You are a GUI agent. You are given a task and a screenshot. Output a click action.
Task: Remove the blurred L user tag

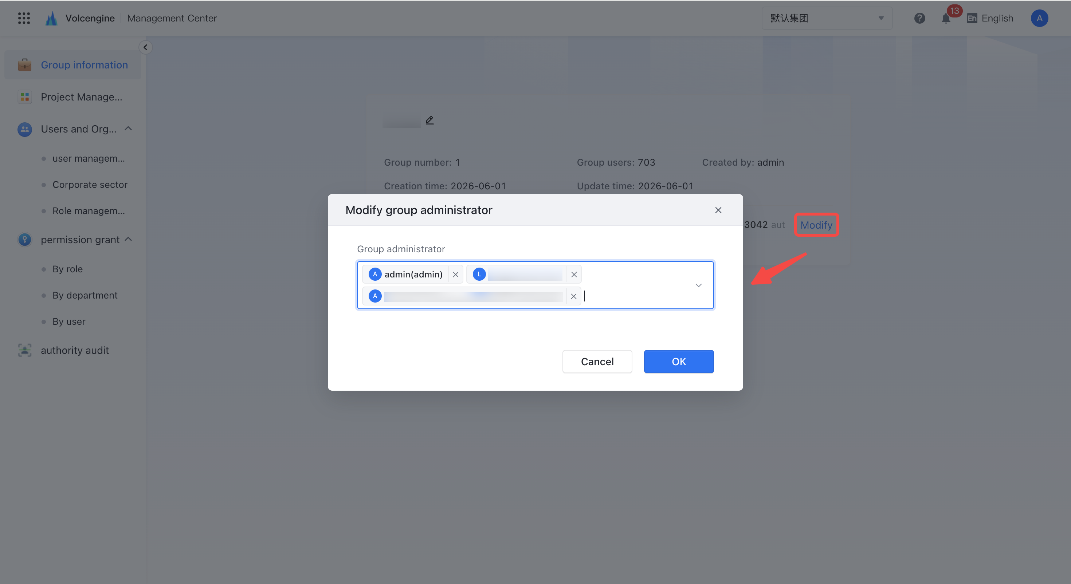pyautogui.click(x=574, y=274)
